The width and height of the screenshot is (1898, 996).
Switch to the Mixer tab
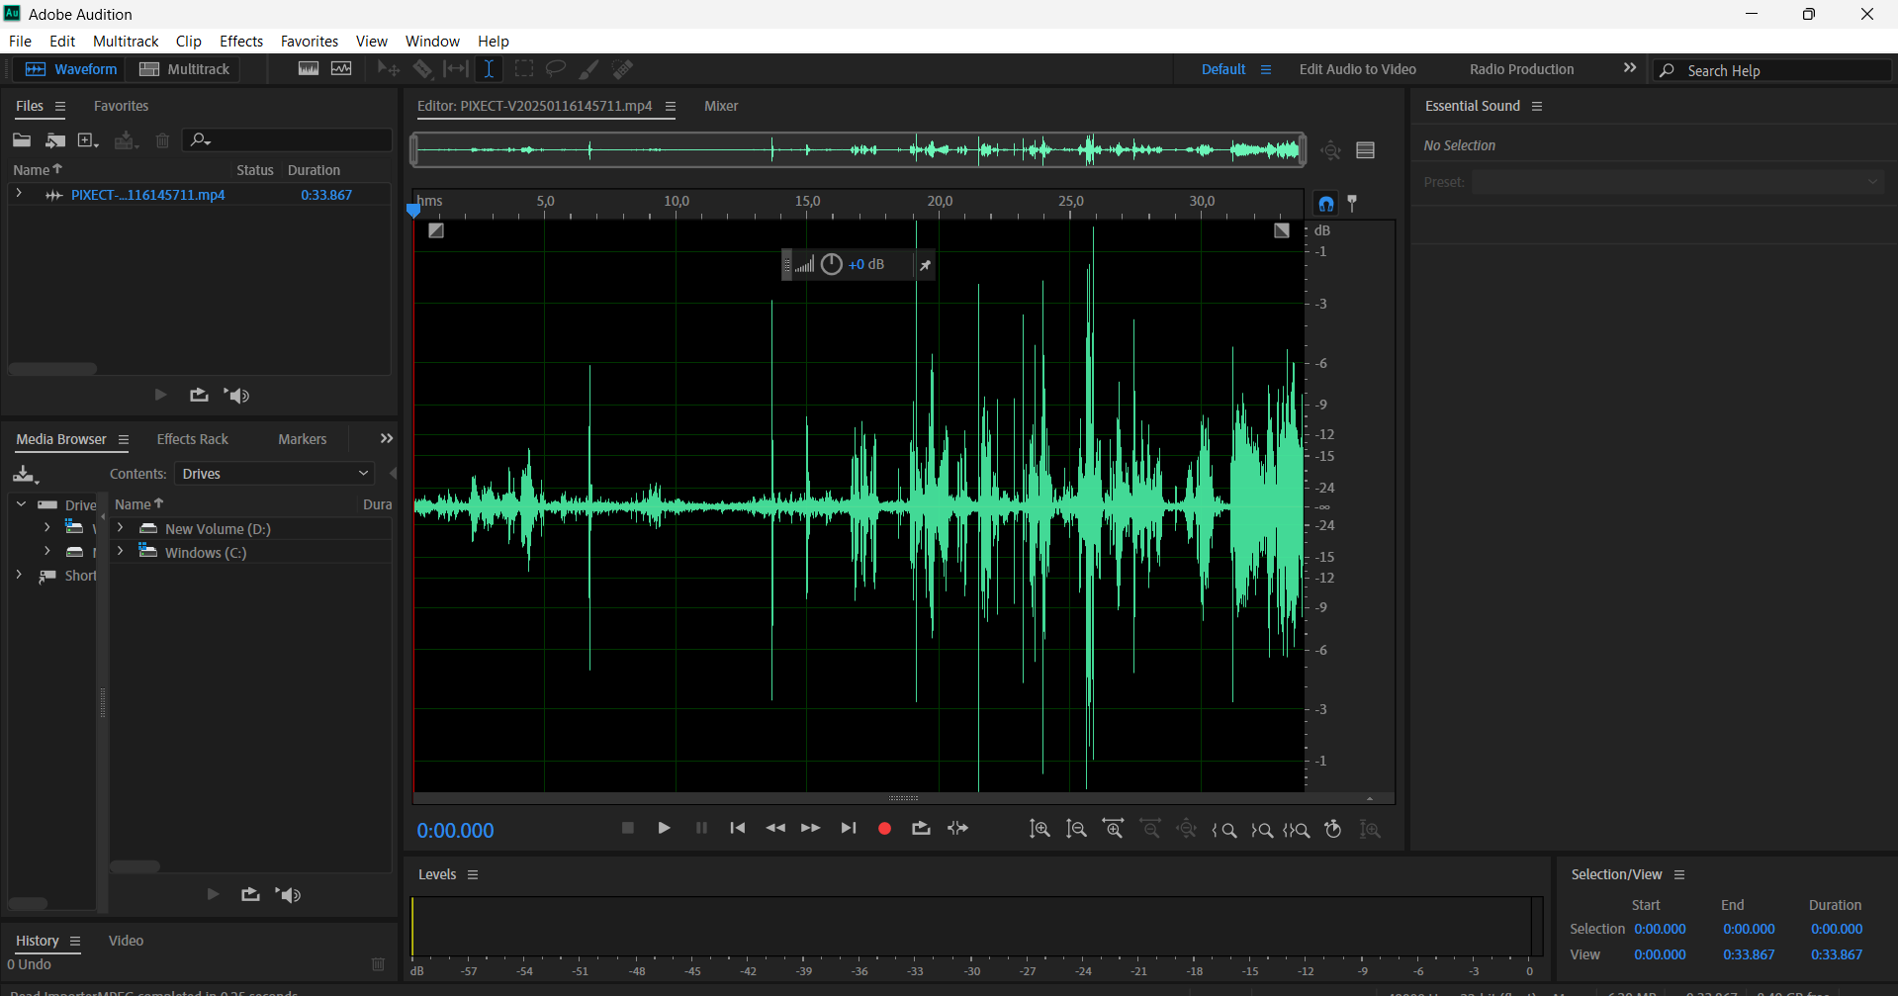721,106
